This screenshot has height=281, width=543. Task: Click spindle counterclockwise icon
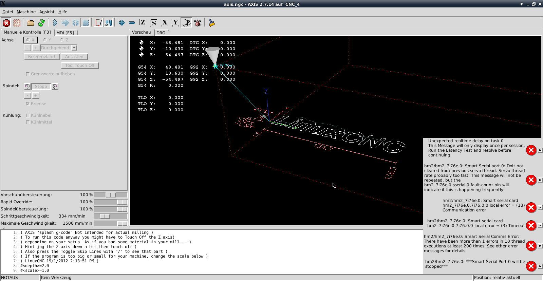(x=27, y=87)
